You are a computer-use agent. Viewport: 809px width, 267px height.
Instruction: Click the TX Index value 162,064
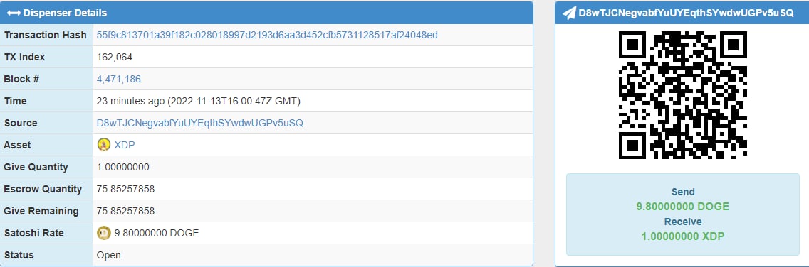click(x=115, y=57)
